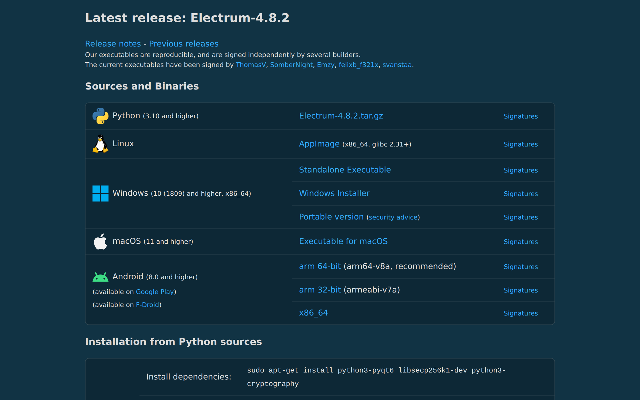Viewport: 640px width, 400px height.
Task: Open Signatures for the AppImage
Action: tap(520, 144)
